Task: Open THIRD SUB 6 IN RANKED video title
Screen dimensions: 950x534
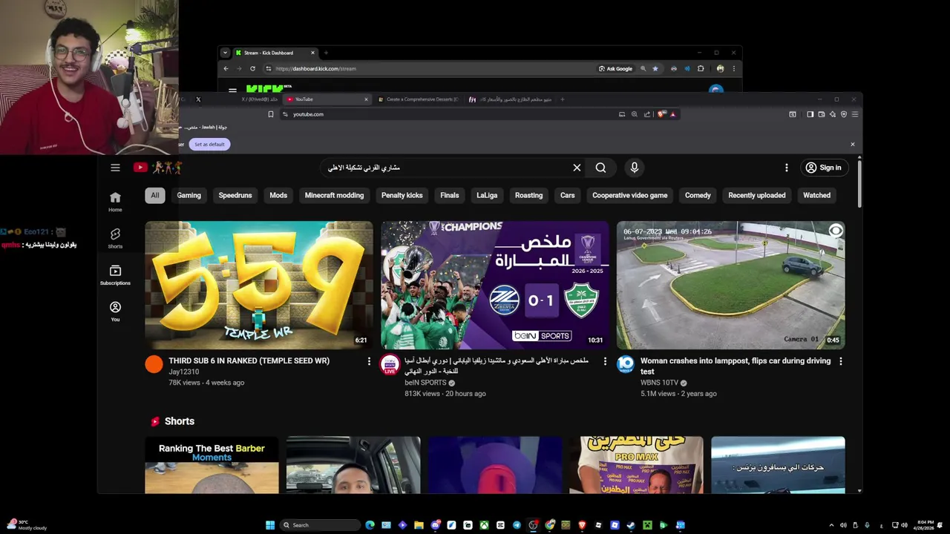Action: [x=249, y=360]
